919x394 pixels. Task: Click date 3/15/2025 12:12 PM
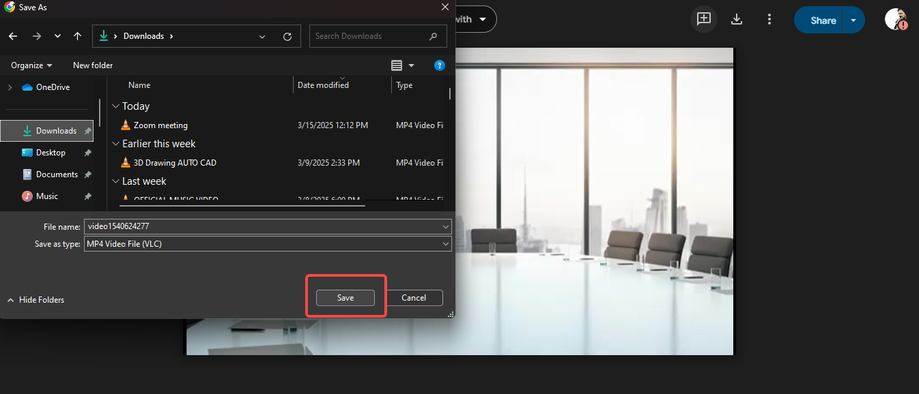point(333,125)
